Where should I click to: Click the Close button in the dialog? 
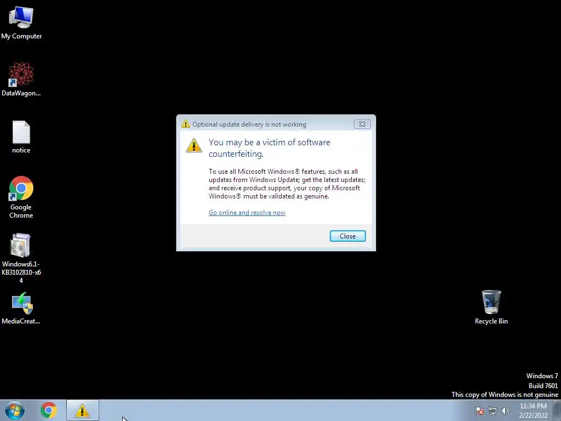(x=347, y=236)
